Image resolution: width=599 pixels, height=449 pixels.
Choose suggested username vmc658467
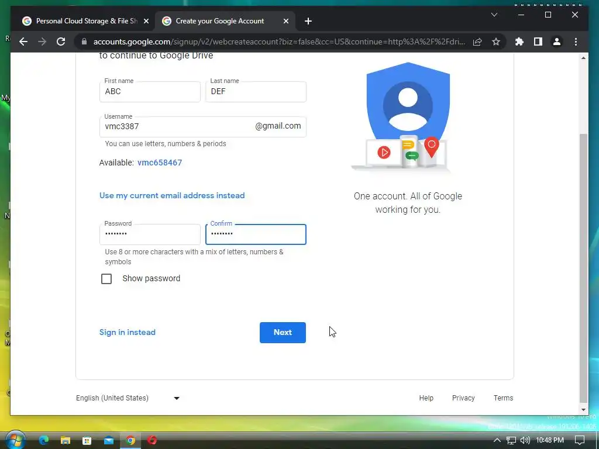[x=160, y=163]
